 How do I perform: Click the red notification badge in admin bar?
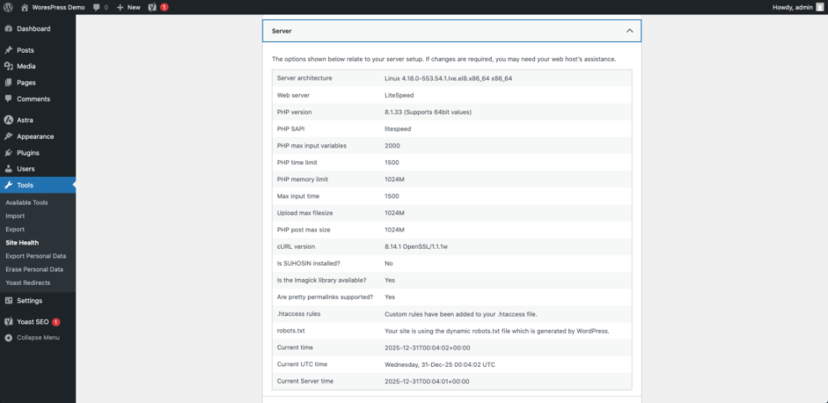[x=164, y=8]
